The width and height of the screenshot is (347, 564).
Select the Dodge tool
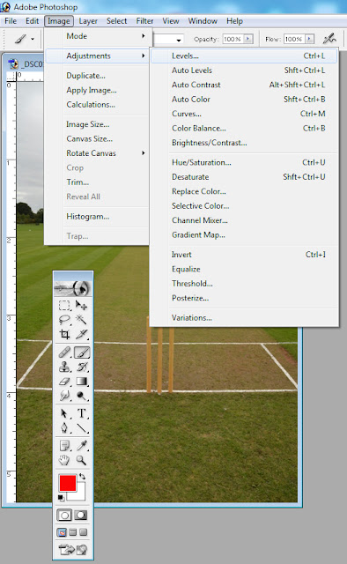81,396
